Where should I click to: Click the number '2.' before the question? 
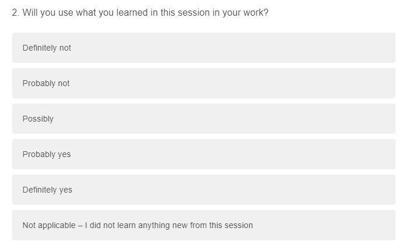click(x=15, y=12)
